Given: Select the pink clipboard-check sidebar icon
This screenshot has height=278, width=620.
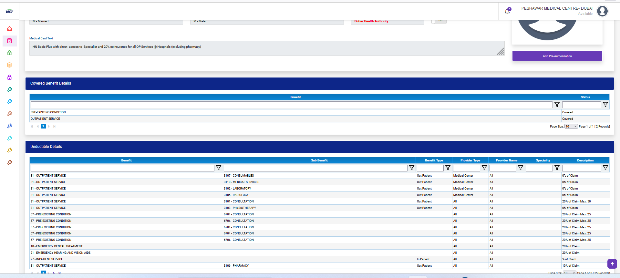Looking at the screenshot, I should tap(9, 41).
